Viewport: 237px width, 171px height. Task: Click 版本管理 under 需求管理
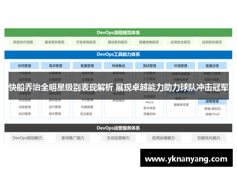pyautogui.click(x=55, y=114)
